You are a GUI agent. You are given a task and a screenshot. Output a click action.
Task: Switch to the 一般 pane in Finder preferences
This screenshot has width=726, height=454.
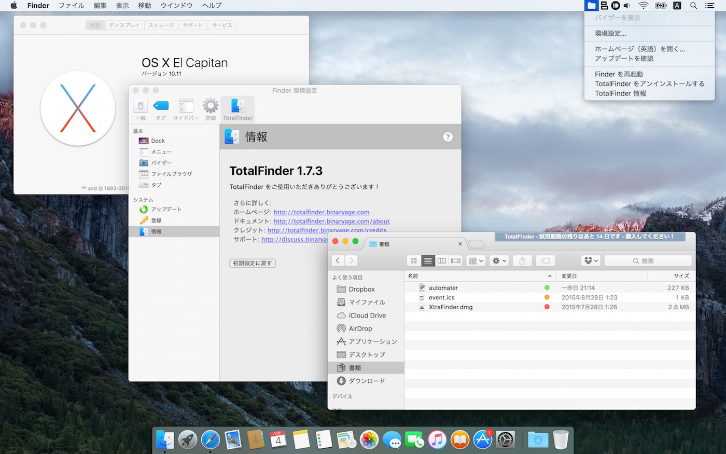(141, 109)
